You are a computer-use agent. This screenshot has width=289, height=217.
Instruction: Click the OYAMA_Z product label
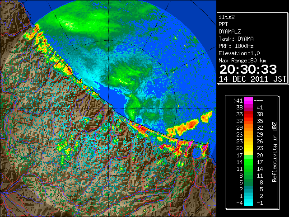point(230,32)
